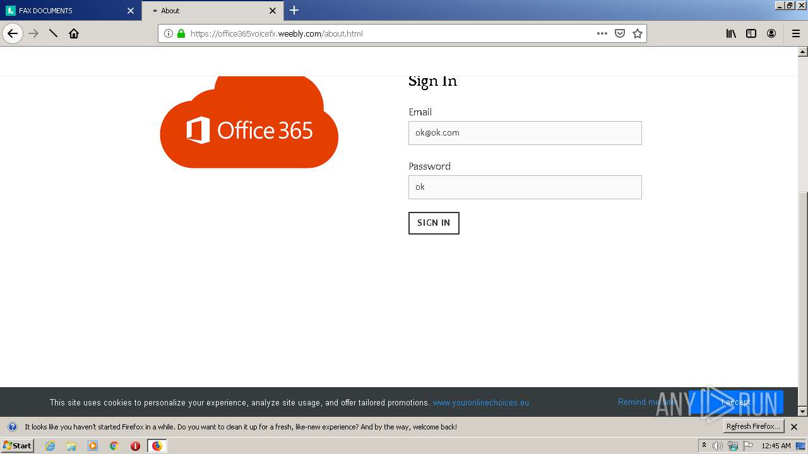The image size is (808, 454).
Task: Open the Windows Start menu
Action: tap(17, 446)
